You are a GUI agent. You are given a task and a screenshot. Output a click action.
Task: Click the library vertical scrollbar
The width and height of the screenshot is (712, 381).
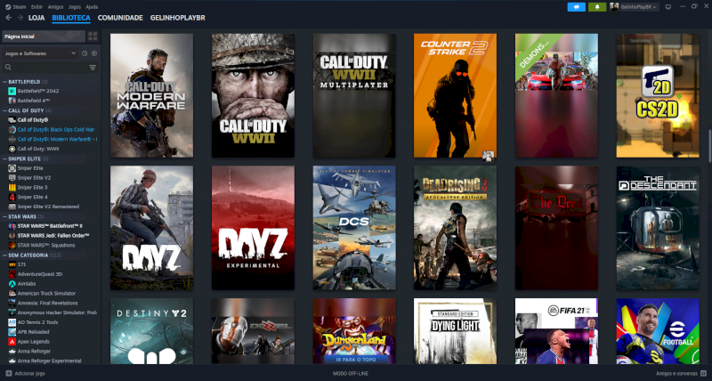[709, 144]
